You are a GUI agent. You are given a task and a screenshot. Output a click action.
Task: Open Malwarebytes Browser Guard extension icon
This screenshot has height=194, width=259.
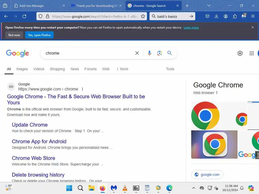pos(244,16)
